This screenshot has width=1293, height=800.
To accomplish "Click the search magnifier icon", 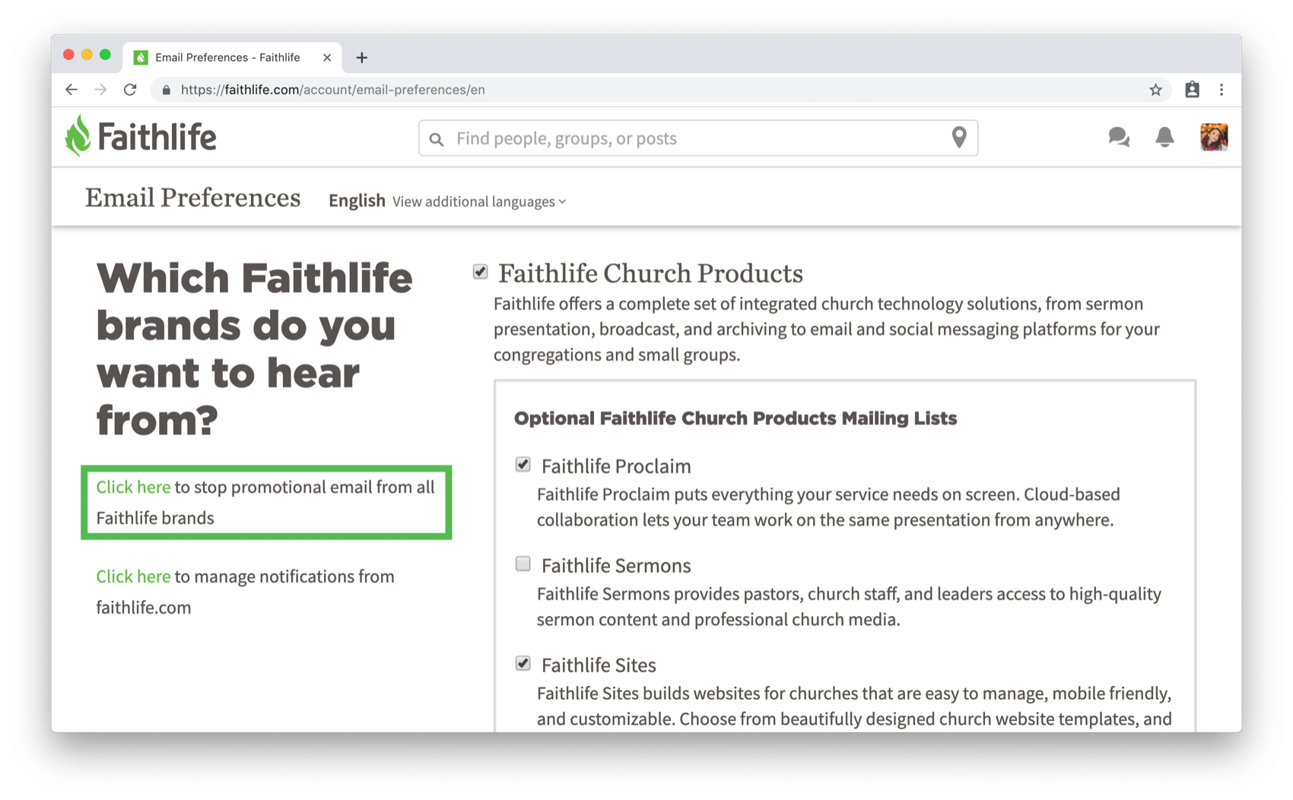I will [437, 139].
